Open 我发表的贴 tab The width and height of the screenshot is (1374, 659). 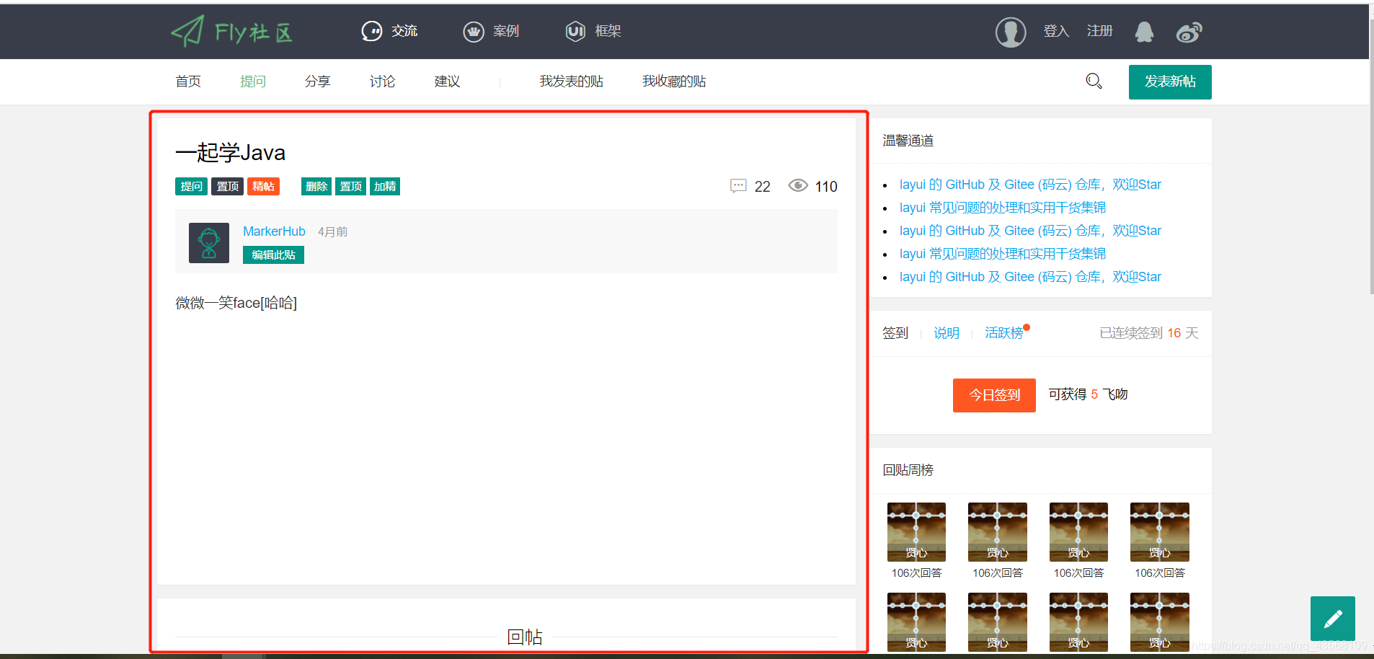572,81
